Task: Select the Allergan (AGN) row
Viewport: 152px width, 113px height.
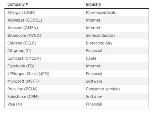Action: (x=77, y=12)
